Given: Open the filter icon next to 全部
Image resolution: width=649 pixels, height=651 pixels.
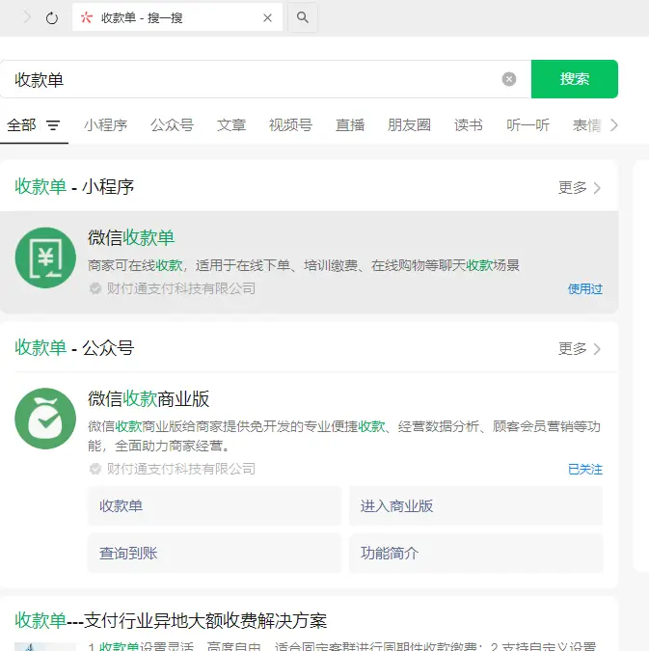Looking at the screenshot, I should click(x=53, y=125).
